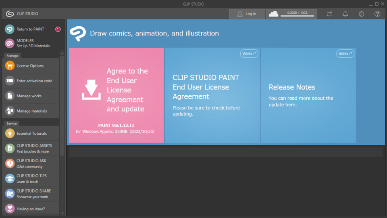Click the Having an issue heart icon
This screenshot has width=387, height=218.
[10, 209]
